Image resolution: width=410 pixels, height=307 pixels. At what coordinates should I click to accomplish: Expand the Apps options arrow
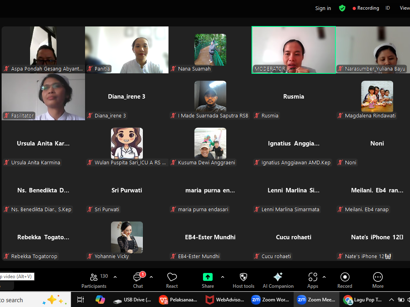tap(324, 277)
